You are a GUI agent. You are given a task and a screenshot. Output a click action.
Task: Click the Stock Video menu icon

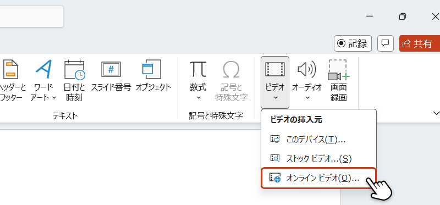275,159
